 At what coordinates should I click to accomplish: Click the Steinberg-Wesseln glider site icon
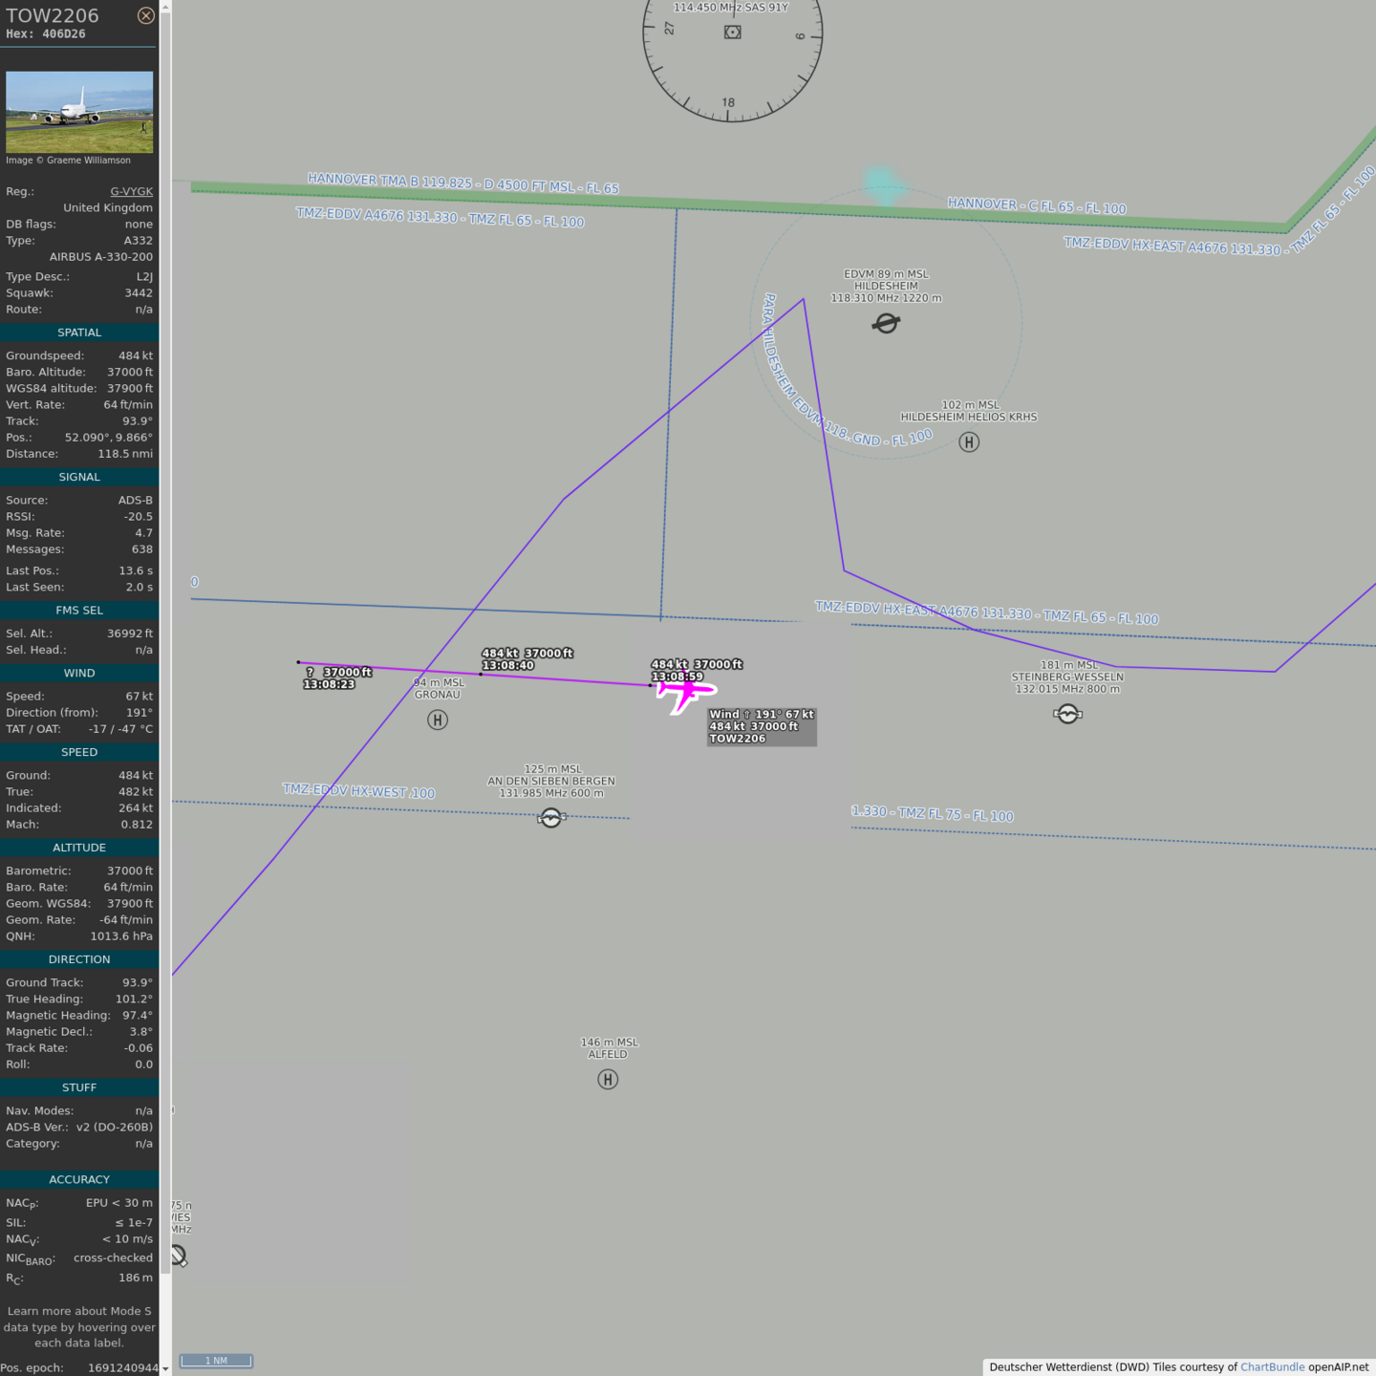[x=1067, y=714]
